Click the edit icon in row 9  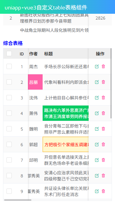click(x=97, y=191)
